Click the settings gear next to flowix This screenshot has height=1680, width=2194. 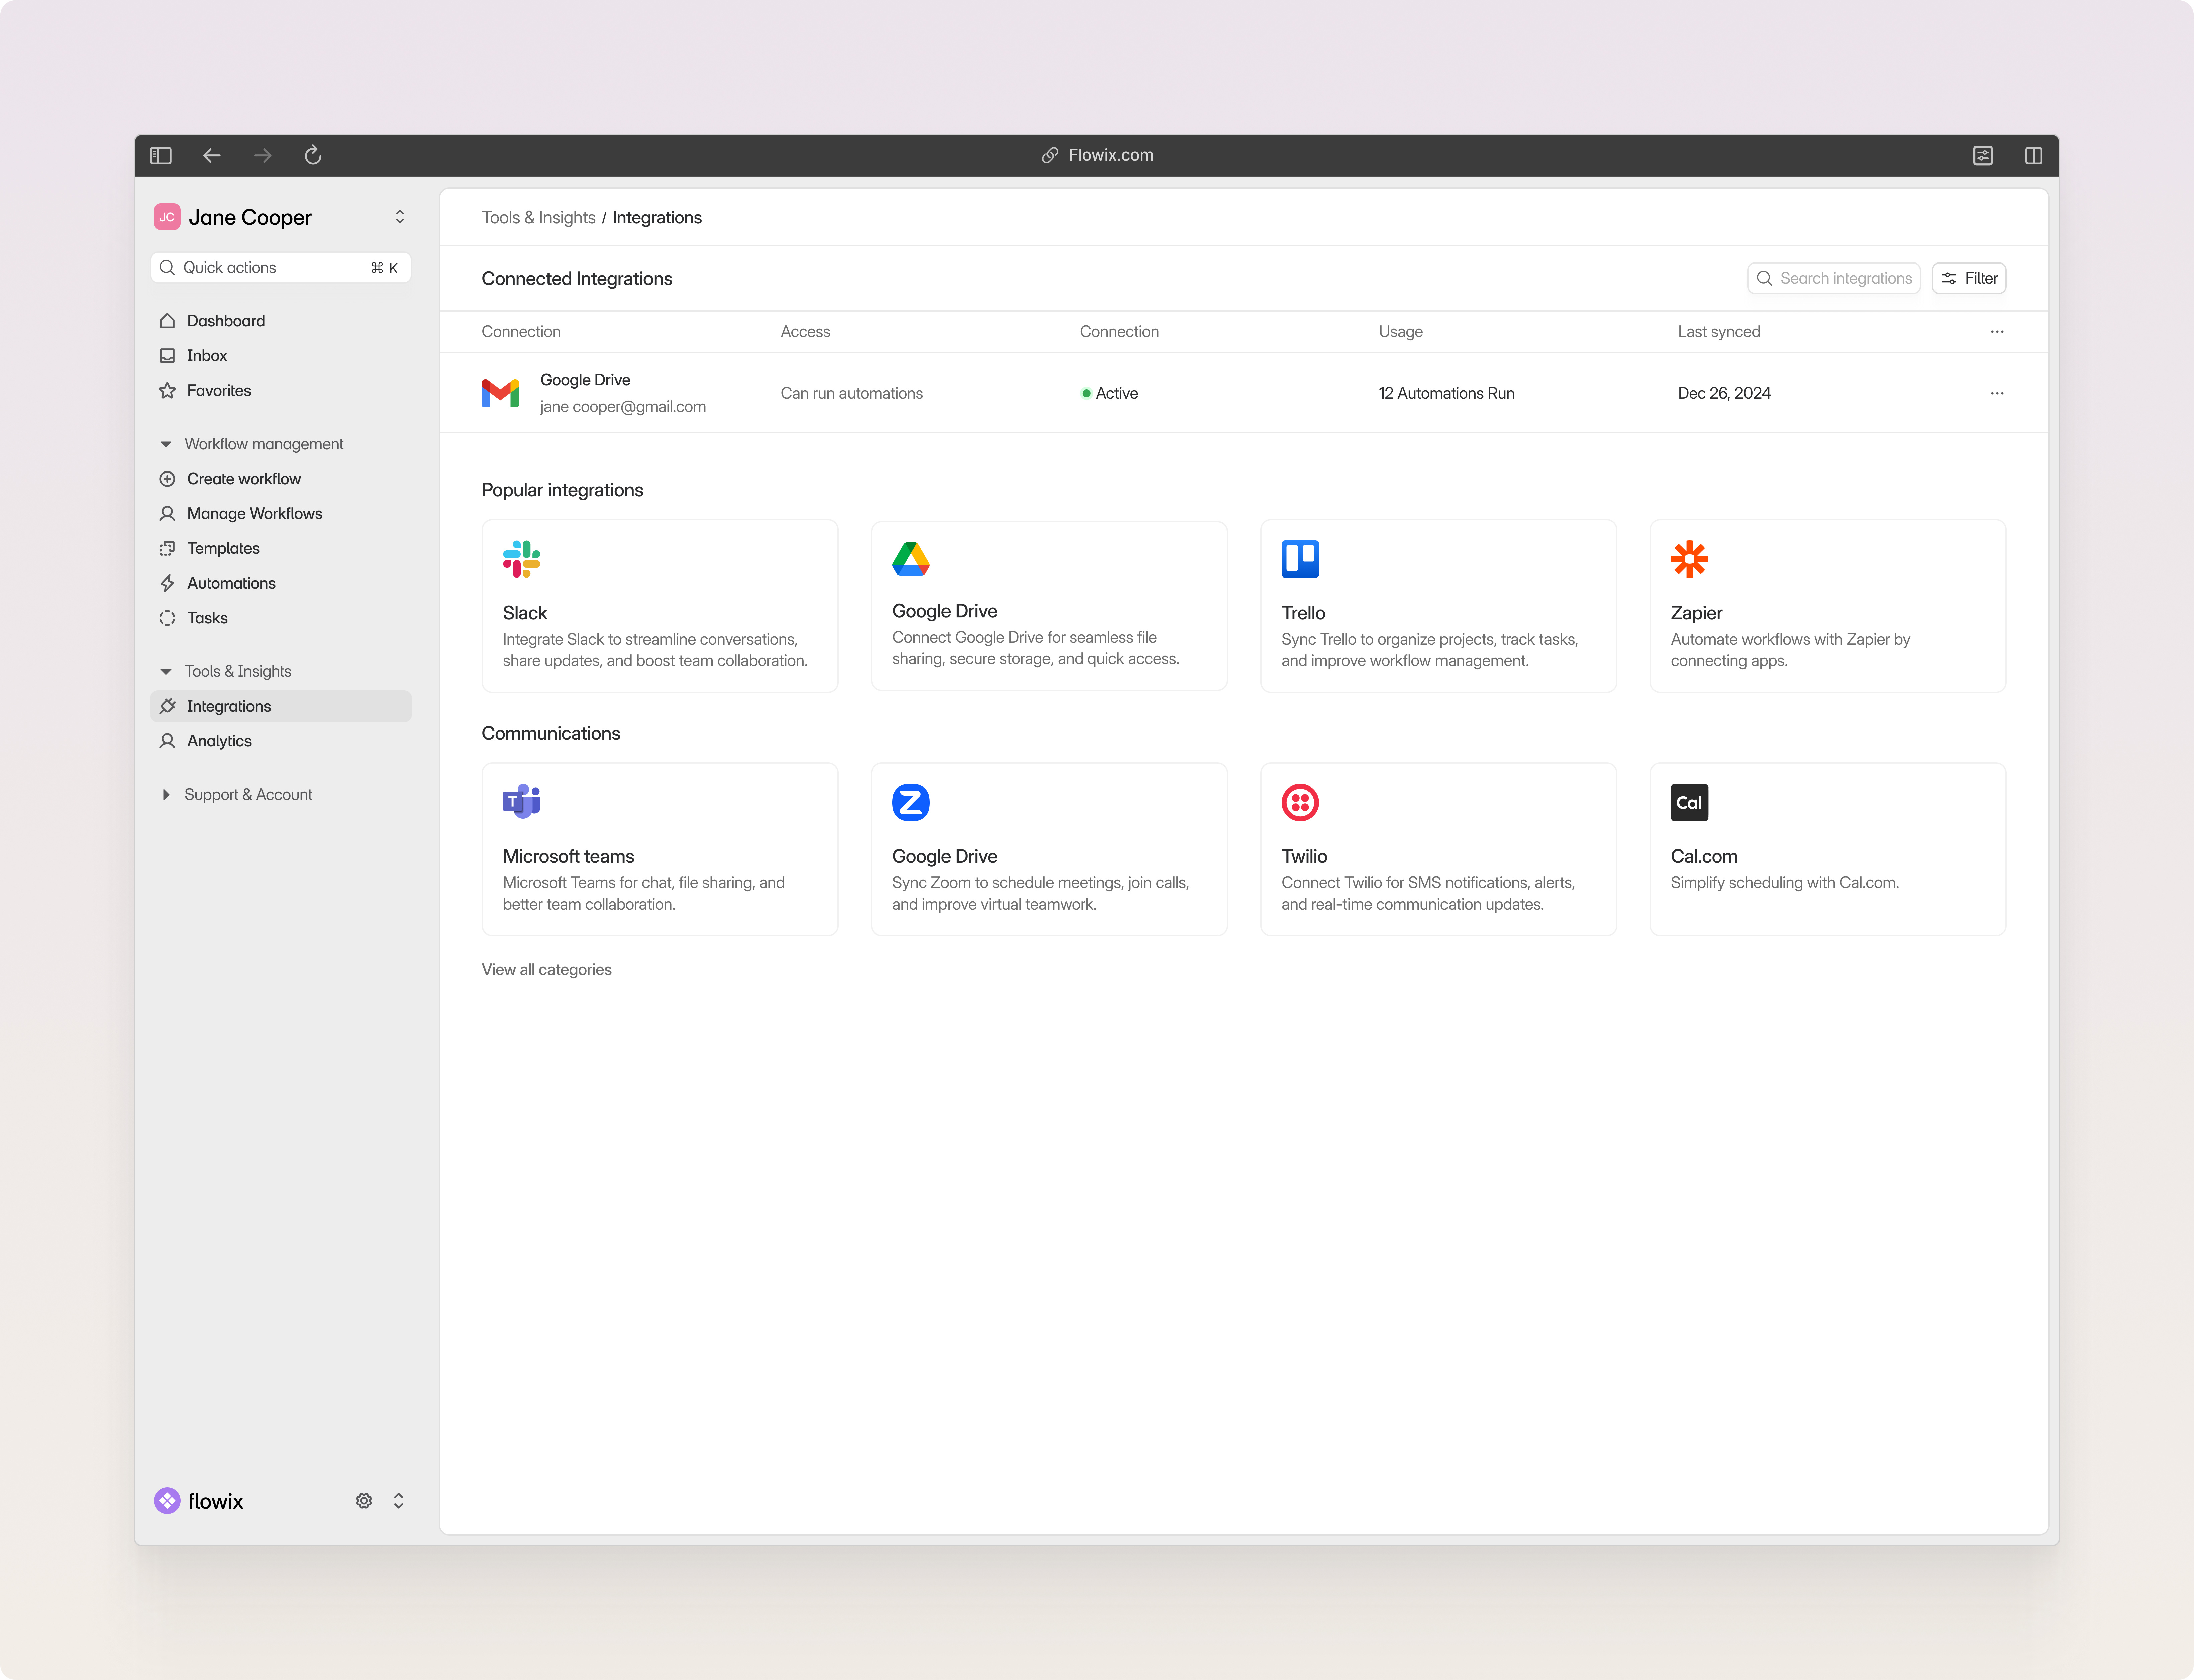point(364,1500)
